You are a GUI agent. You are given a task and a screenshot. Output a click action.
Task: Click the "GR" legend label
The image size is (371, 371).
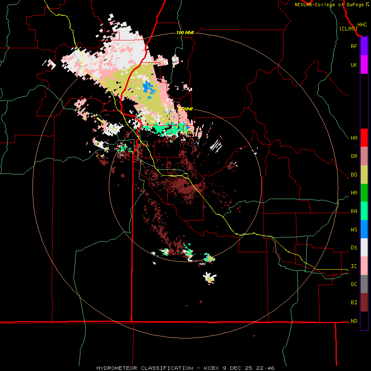coord(354,156)
